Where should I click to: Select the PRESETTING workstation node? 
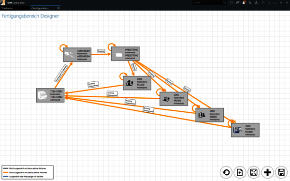[x=125, y=54]
